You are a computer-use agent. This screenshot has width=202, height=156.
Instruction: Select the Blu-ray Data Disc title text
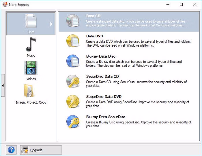click(x=101, y=56)
